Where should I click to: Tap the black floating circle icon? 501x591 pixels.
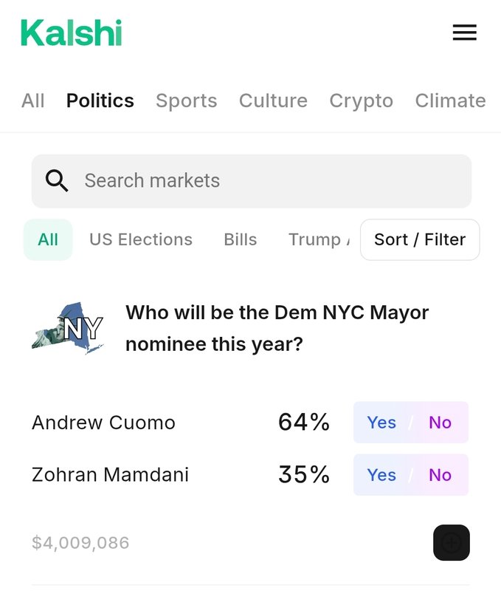(451, 543)
